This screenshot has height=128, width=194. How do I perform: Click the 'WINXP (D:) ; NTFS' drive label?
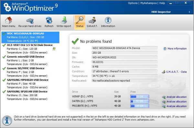click(x=82, y=96)
